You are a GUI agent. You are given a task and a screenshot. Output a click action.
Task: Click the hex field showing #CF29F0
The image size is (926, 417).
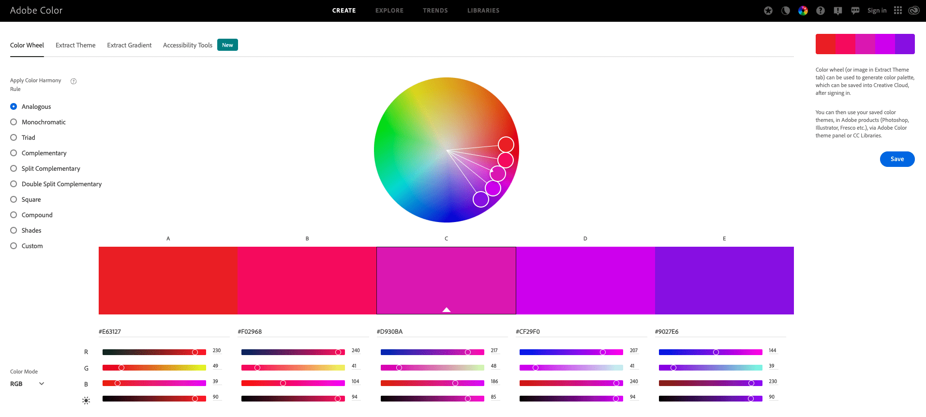point(582,332)
